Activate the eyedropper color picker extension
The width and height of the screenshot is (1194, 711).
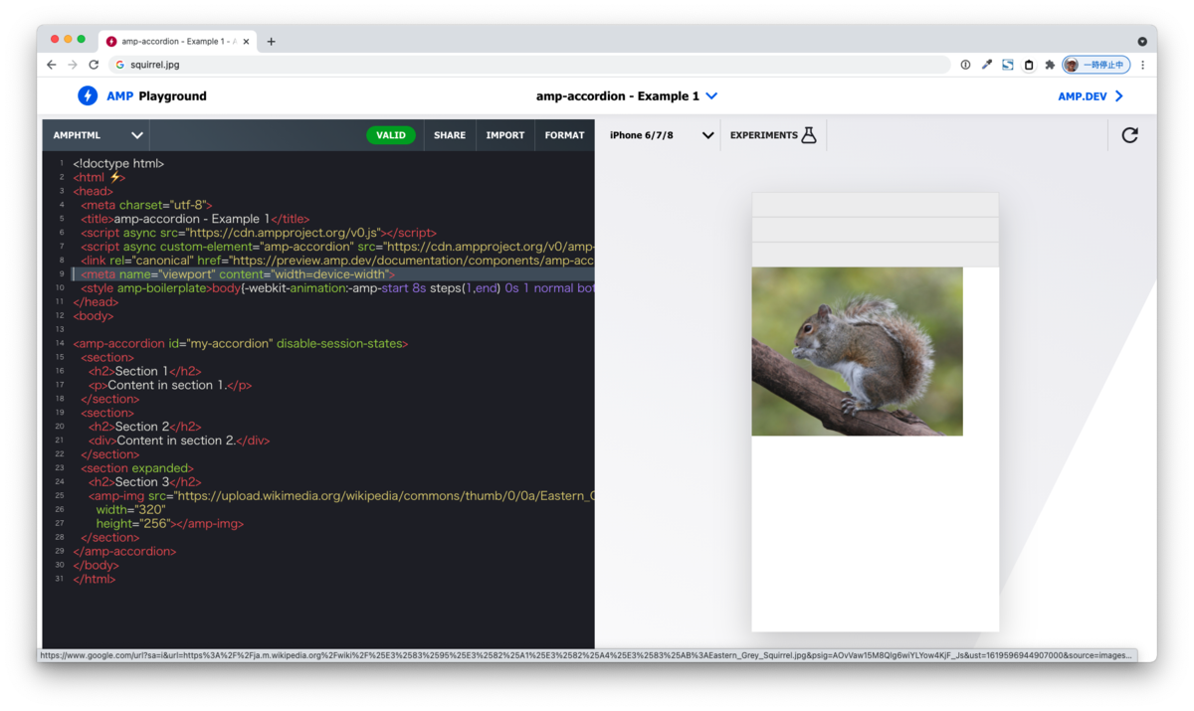(x=987, y=65)
